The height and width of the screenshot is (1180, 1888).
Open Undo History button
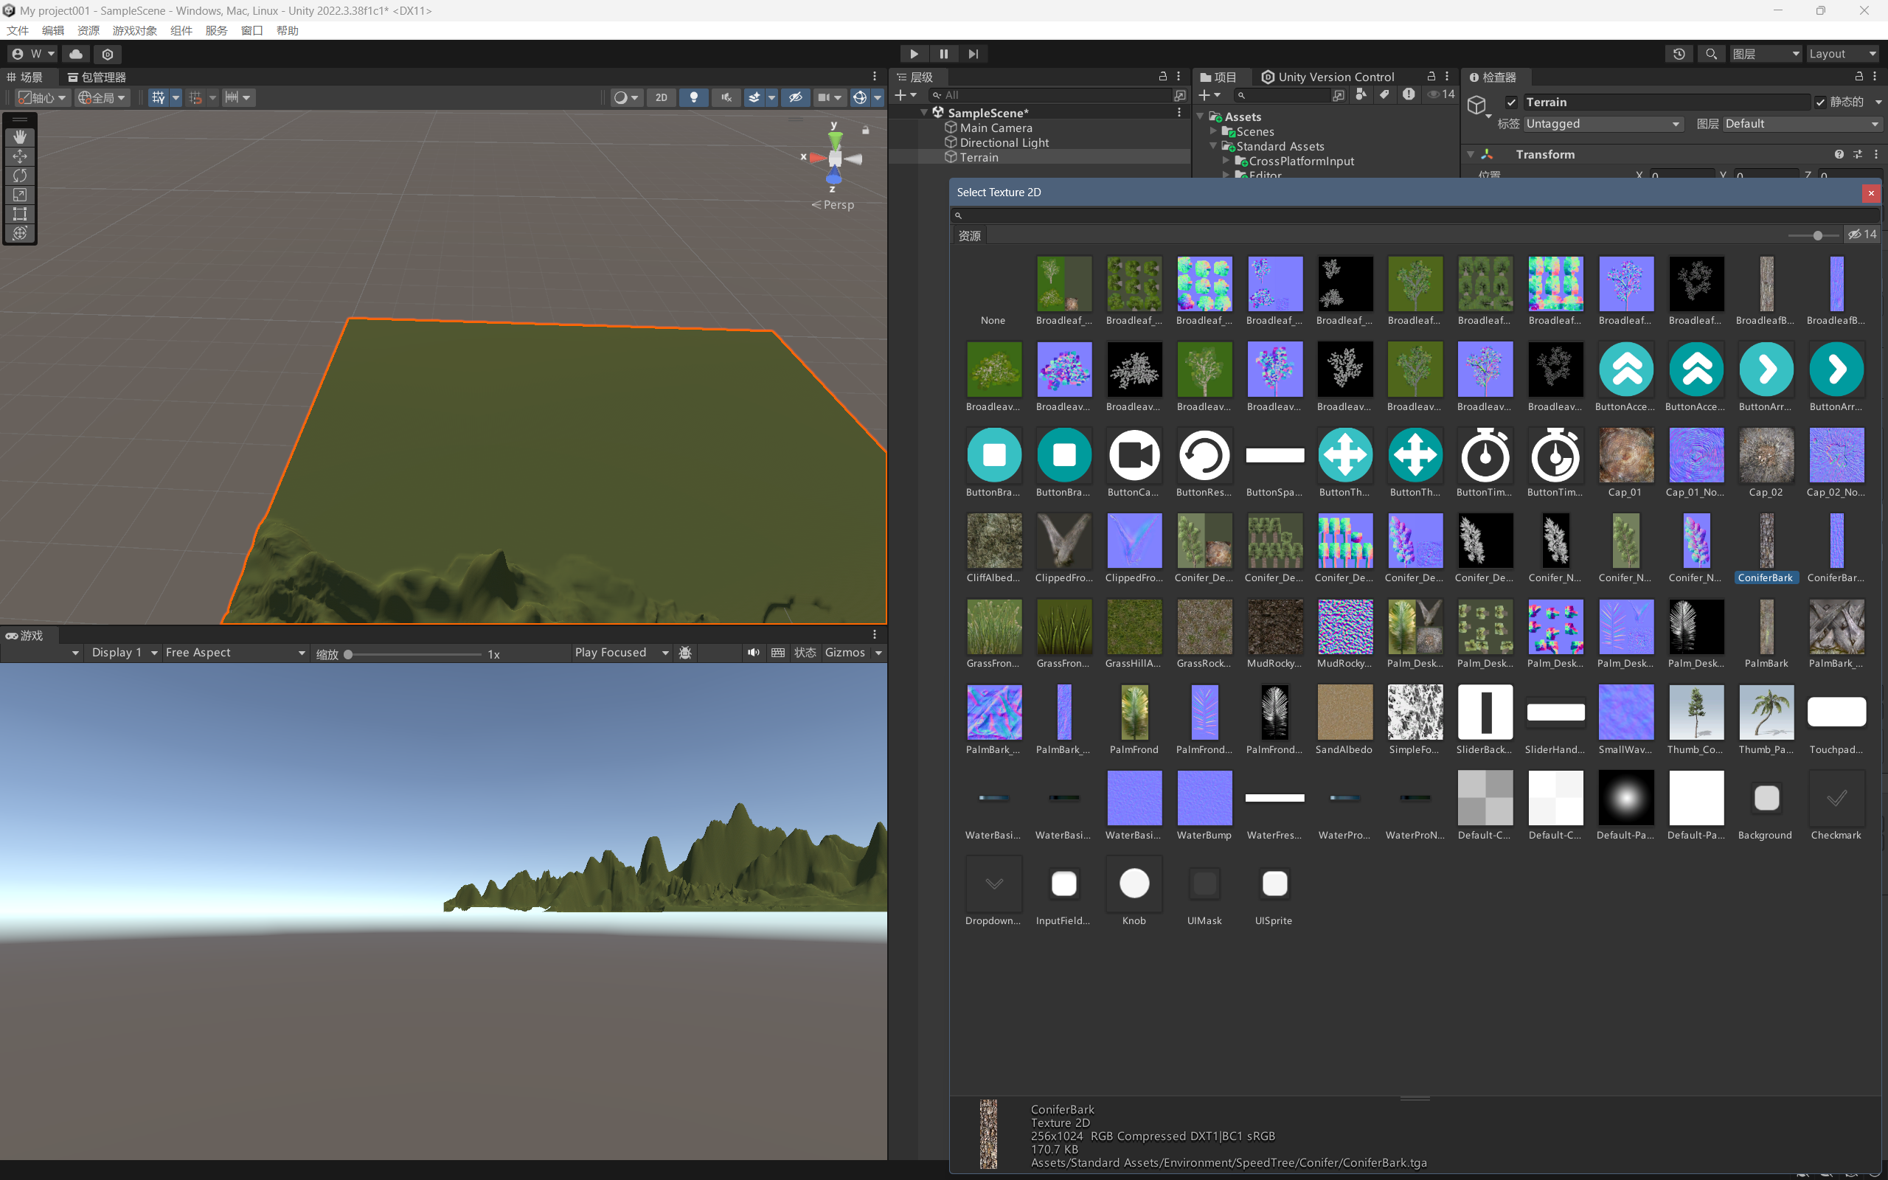point(1679,54)
